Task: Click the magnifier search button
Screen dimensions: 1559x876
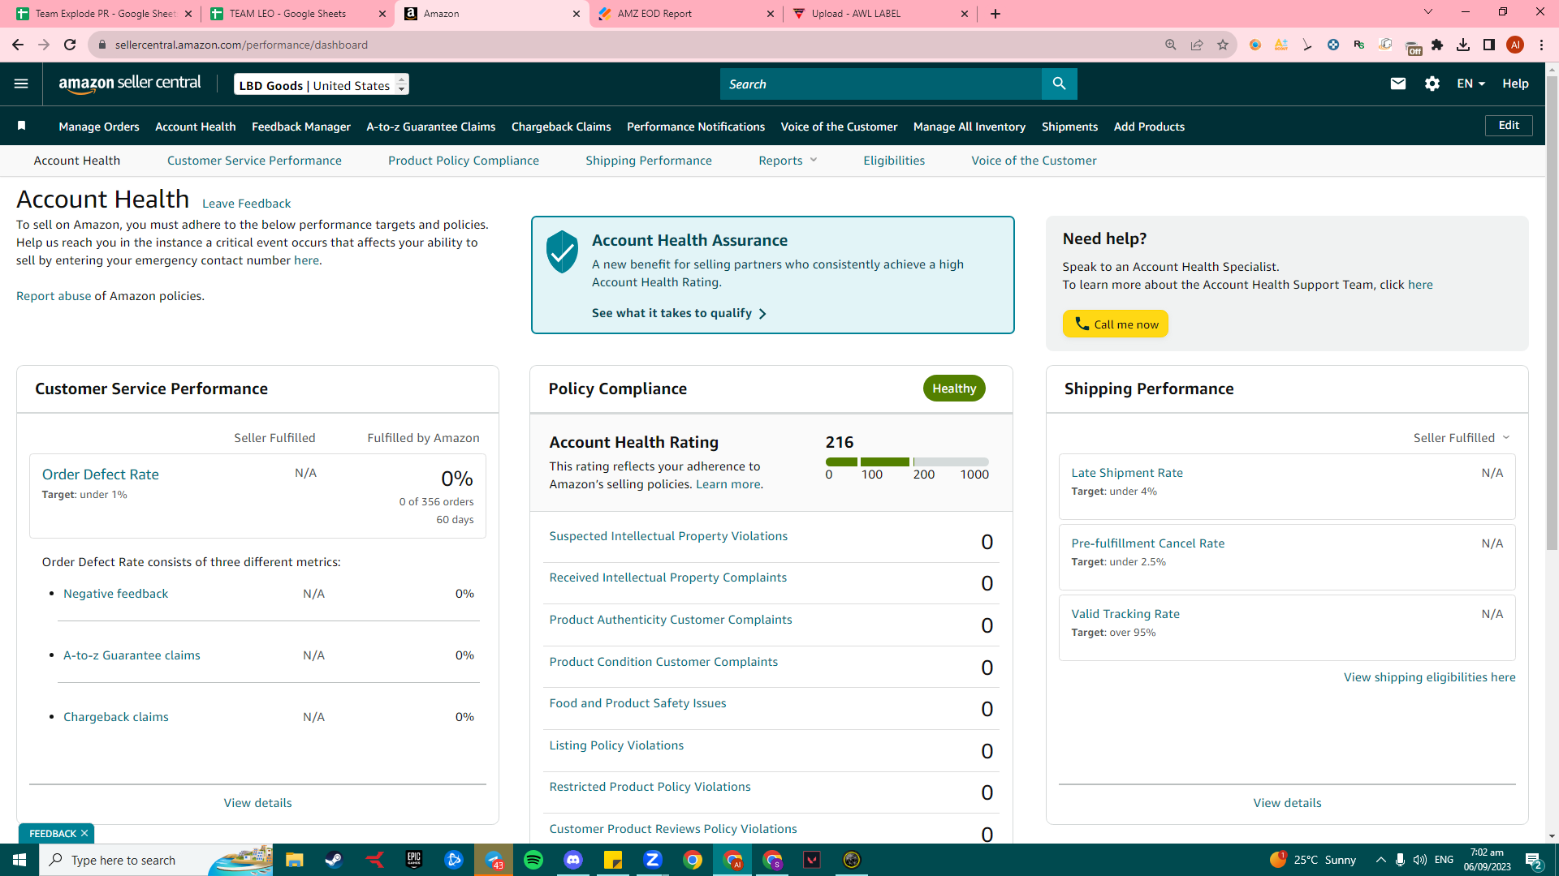Action: [1059, 84]
